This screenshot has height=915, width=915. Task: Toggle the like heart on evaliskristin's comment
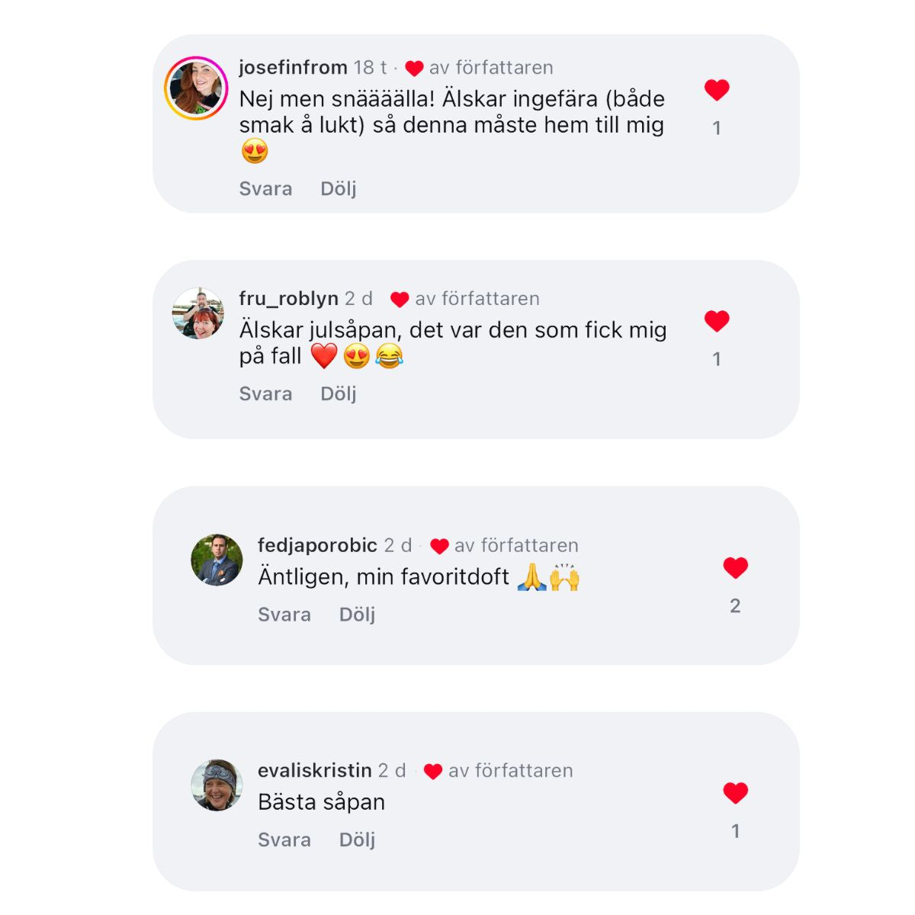point(735,793)
